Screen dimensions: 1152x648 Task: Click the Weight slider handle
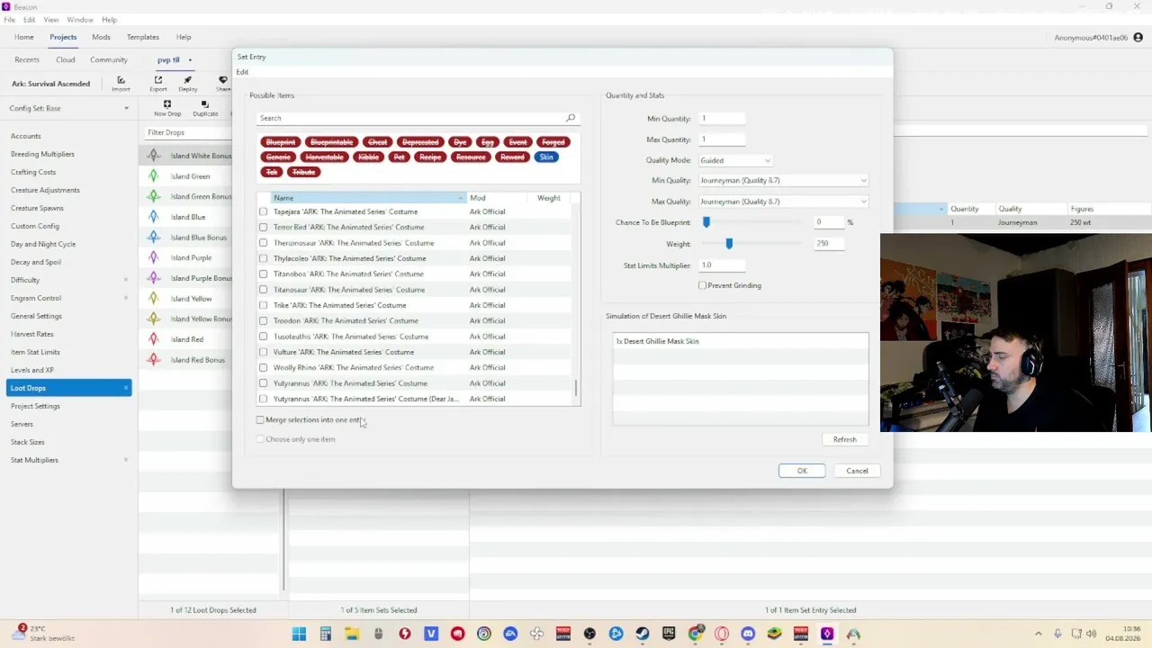pos(729,244)
